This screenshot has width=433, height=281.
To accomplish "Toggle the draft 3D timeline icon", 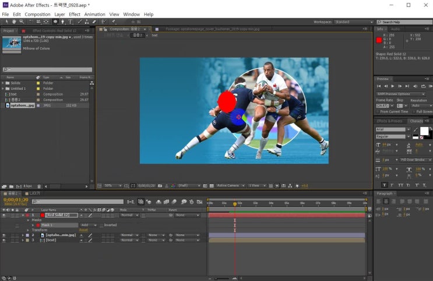I will (x=149, y=202).
